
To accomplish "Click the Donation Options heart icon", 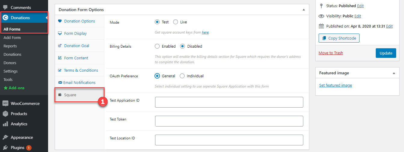I will pos(60,21).
